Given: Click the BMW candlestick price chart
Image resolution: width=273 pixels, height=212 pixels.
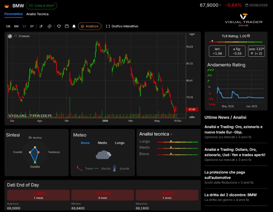Looking at the screenshot, I should 97,76.
